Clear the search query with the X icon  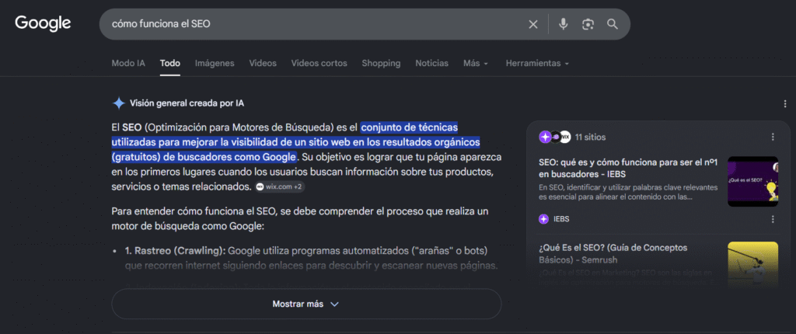pos(533,24)
